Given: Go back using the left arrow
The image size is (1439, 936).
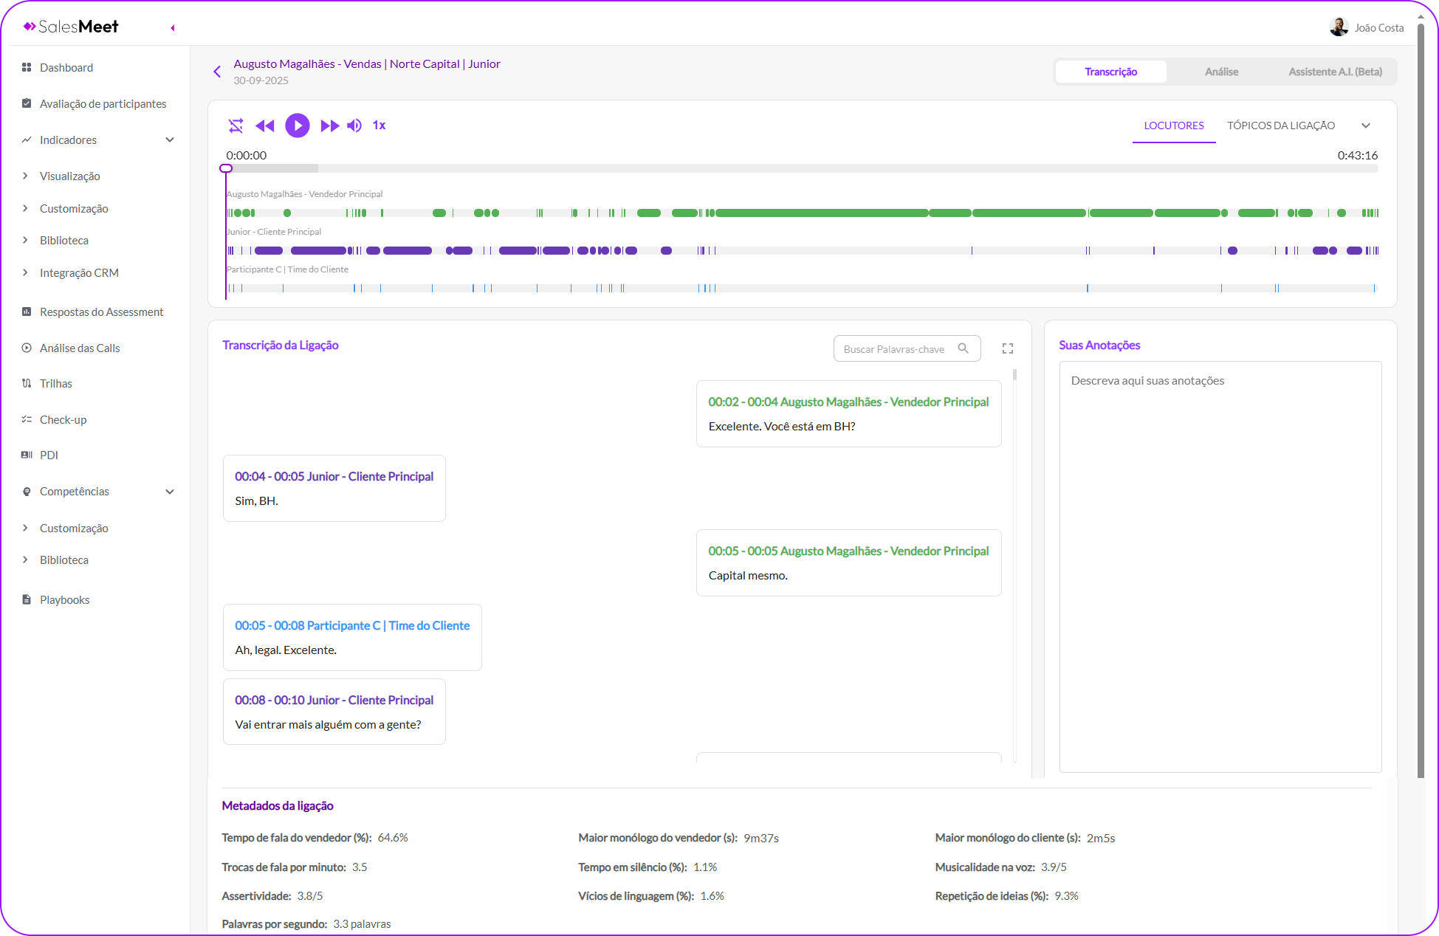Looking at the screenshot, I should [217, 72].
